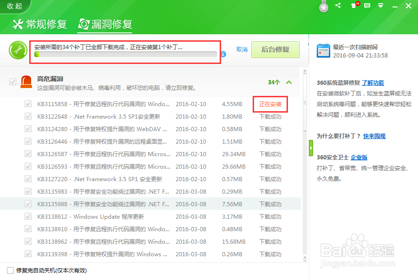The width and height of the screenshot is (418, 278).
Task: Click the medal badge icon in the title bar
Action: pyautogui.click(x=323, y=7)
